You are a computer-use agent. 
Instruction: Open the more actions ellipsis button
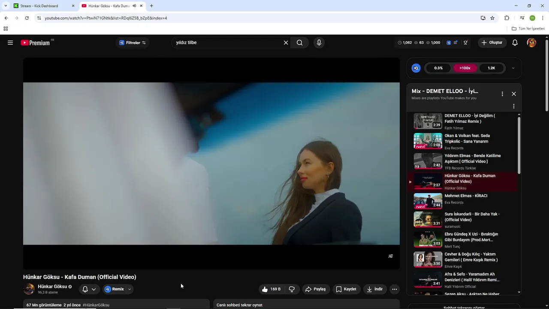(395, 289)
